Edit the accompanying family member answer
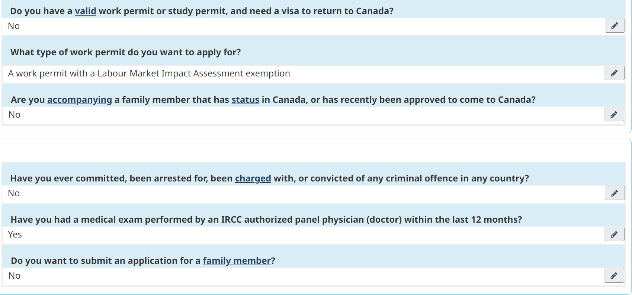This screenshot has height=295, width=632. click(614, 115)
